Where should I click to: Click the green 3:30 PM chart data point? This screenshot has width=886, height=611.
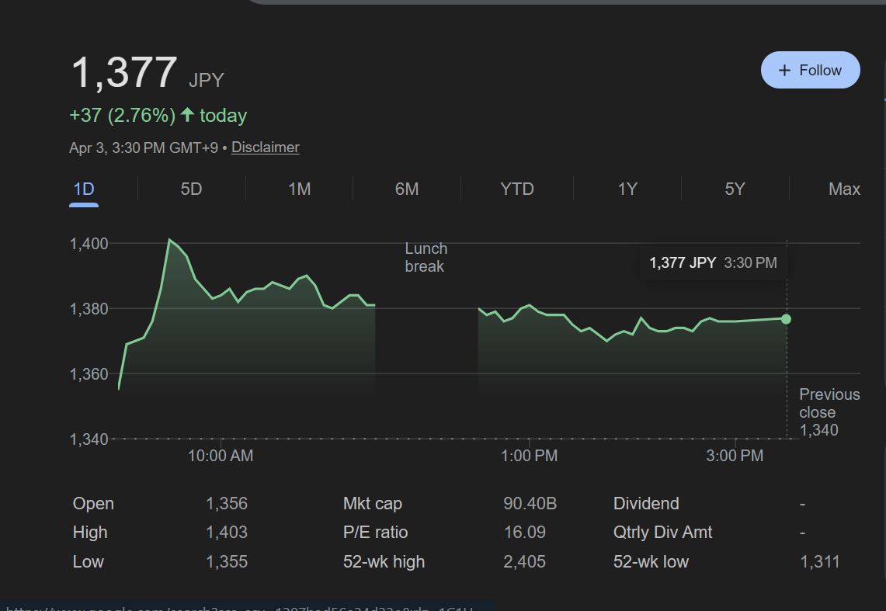coord(786,319)
